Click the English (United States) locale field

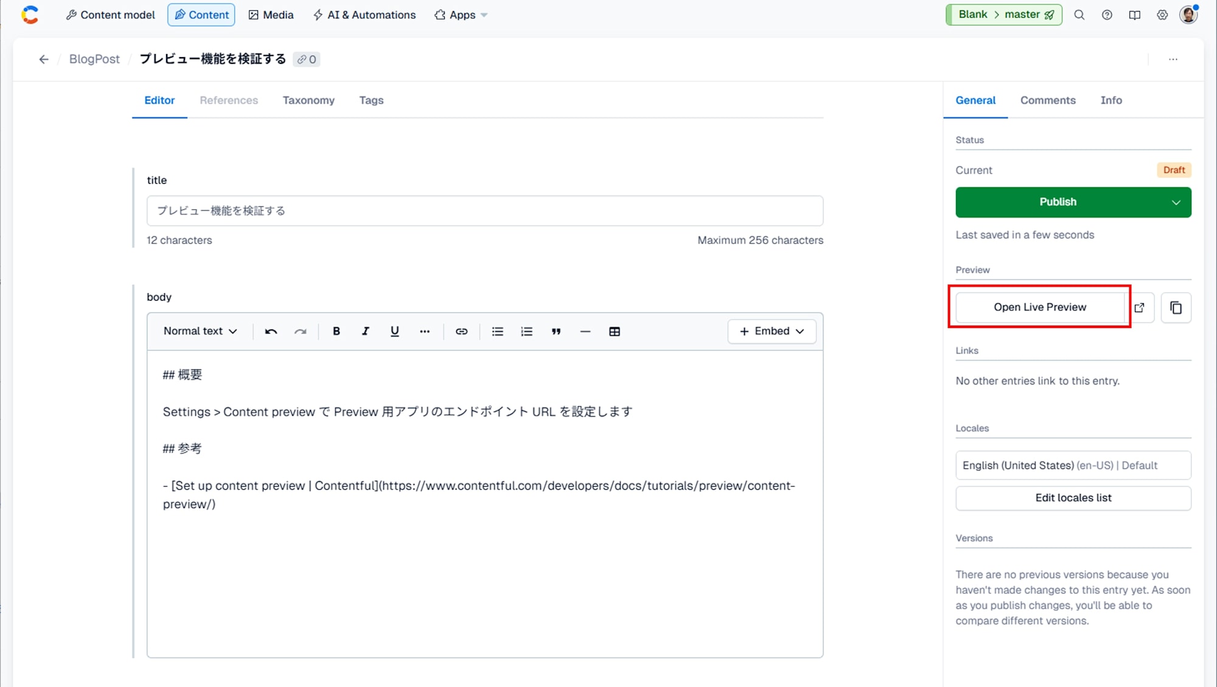(1073, 466)
